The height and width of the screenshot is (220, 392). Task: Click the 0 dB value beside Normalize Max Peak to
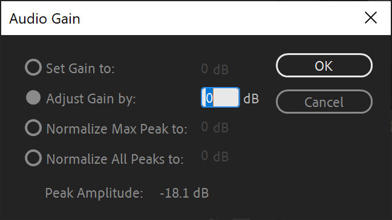tap(215, 127)
